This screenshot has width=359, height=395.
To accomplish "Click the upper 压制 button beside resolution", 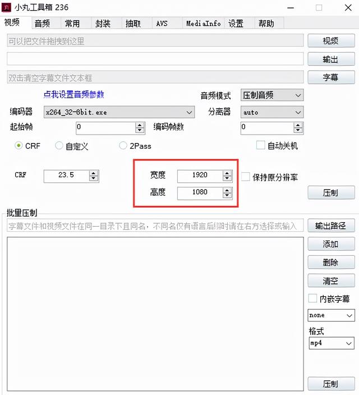I will [x=331, y=192].
